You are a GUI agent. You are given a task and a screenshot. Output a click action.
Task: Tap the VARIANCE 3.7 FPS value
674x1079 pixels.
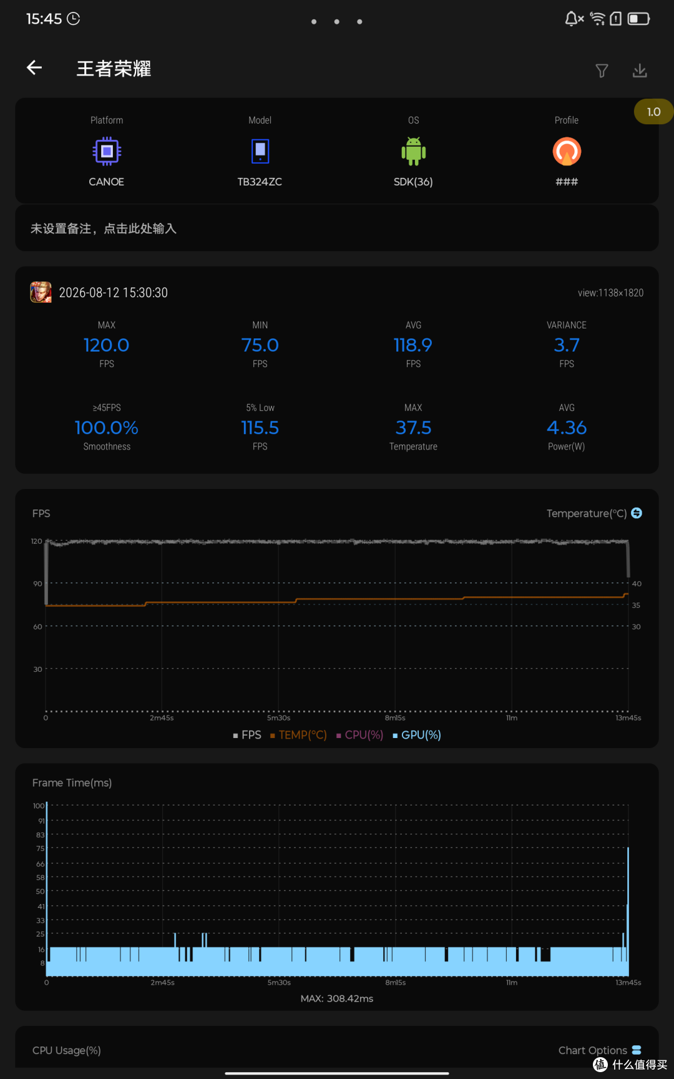(x=567, y=345)
